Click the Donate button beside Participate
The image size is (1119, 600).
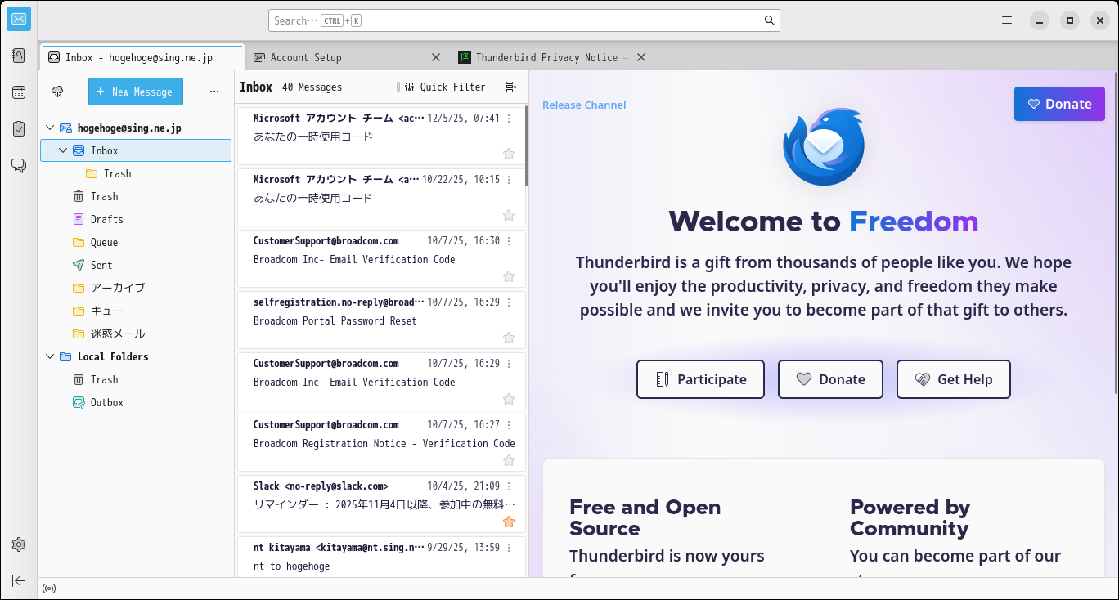(x=830, y=379)
